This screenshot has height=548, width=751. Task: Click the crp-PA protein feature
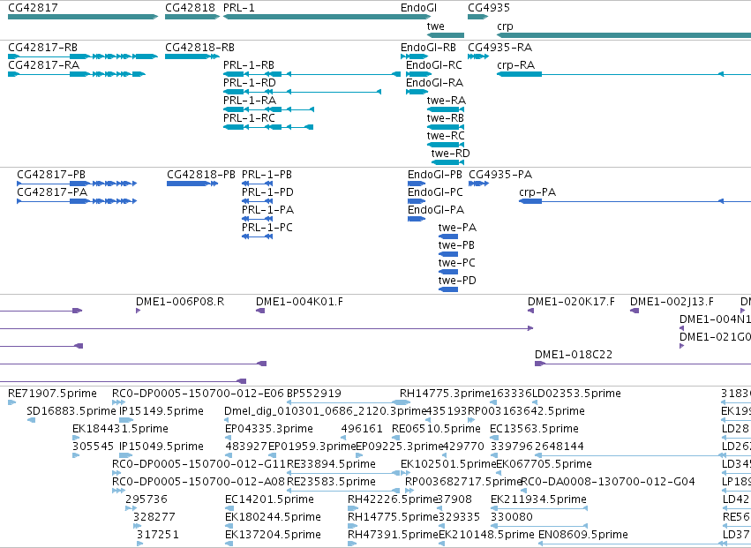click(x=635, y=201)
